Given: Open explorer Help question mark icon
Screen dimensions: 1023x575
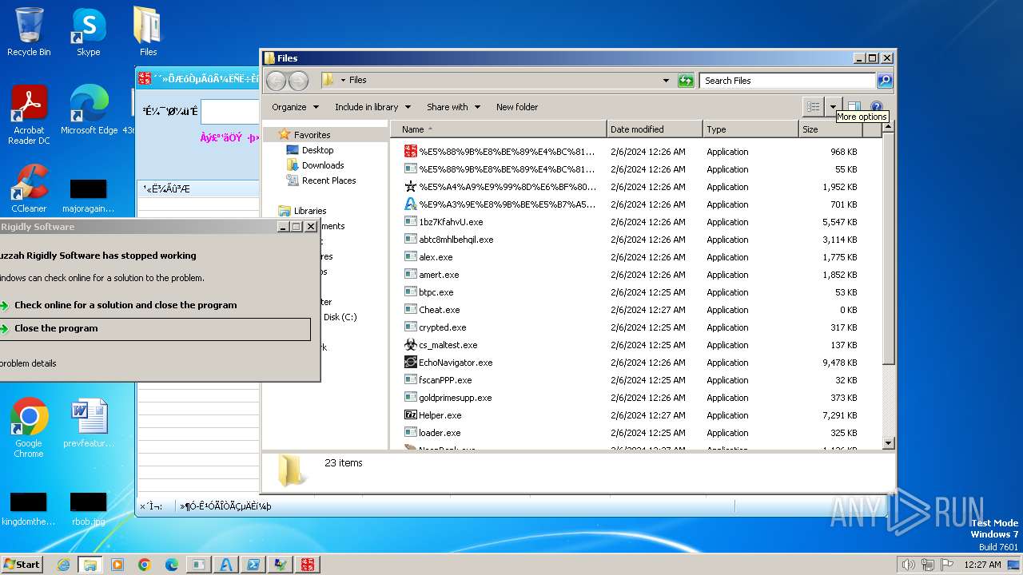Looking at the screenshot, I should (876, 106).
